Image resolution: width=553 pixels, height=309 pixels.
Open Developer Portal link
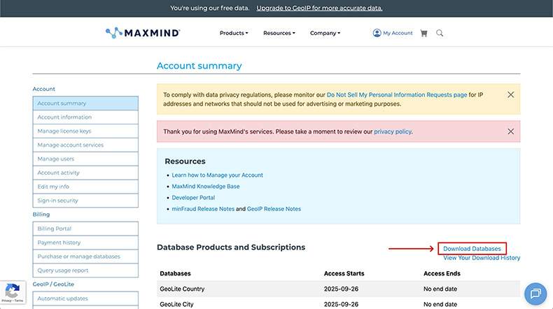pos(193,198)
